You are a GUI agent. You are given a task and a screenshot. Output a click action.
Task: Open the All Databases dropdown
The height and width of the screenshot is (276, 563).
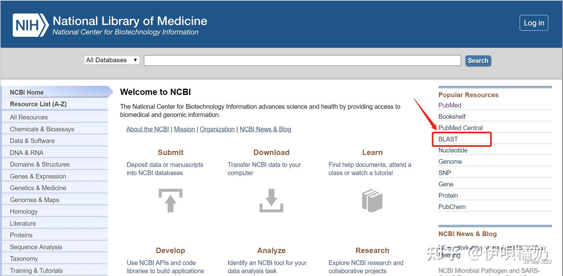point(112,60)
